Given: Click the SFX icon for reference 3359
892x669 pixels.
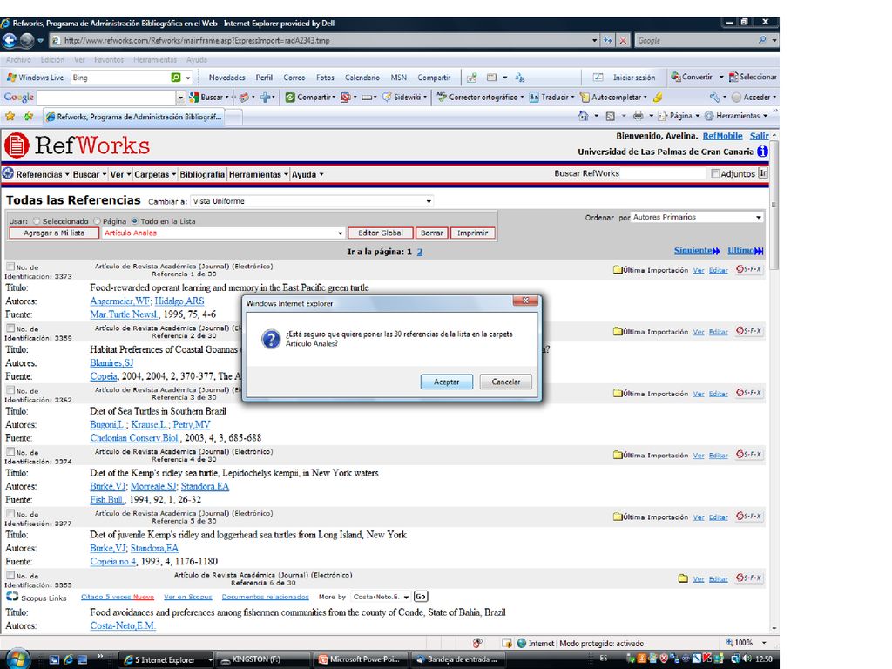Looking at the screenshot, I should [x=748, y=330].
